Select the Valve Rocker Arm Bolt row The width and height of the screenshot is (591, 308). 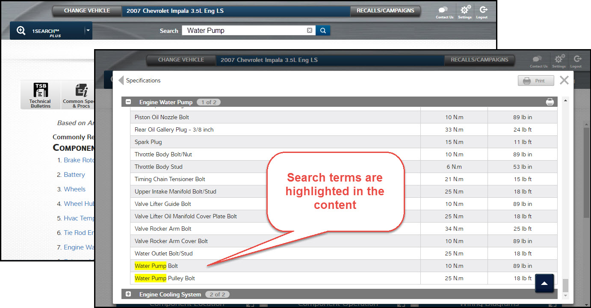343,229
